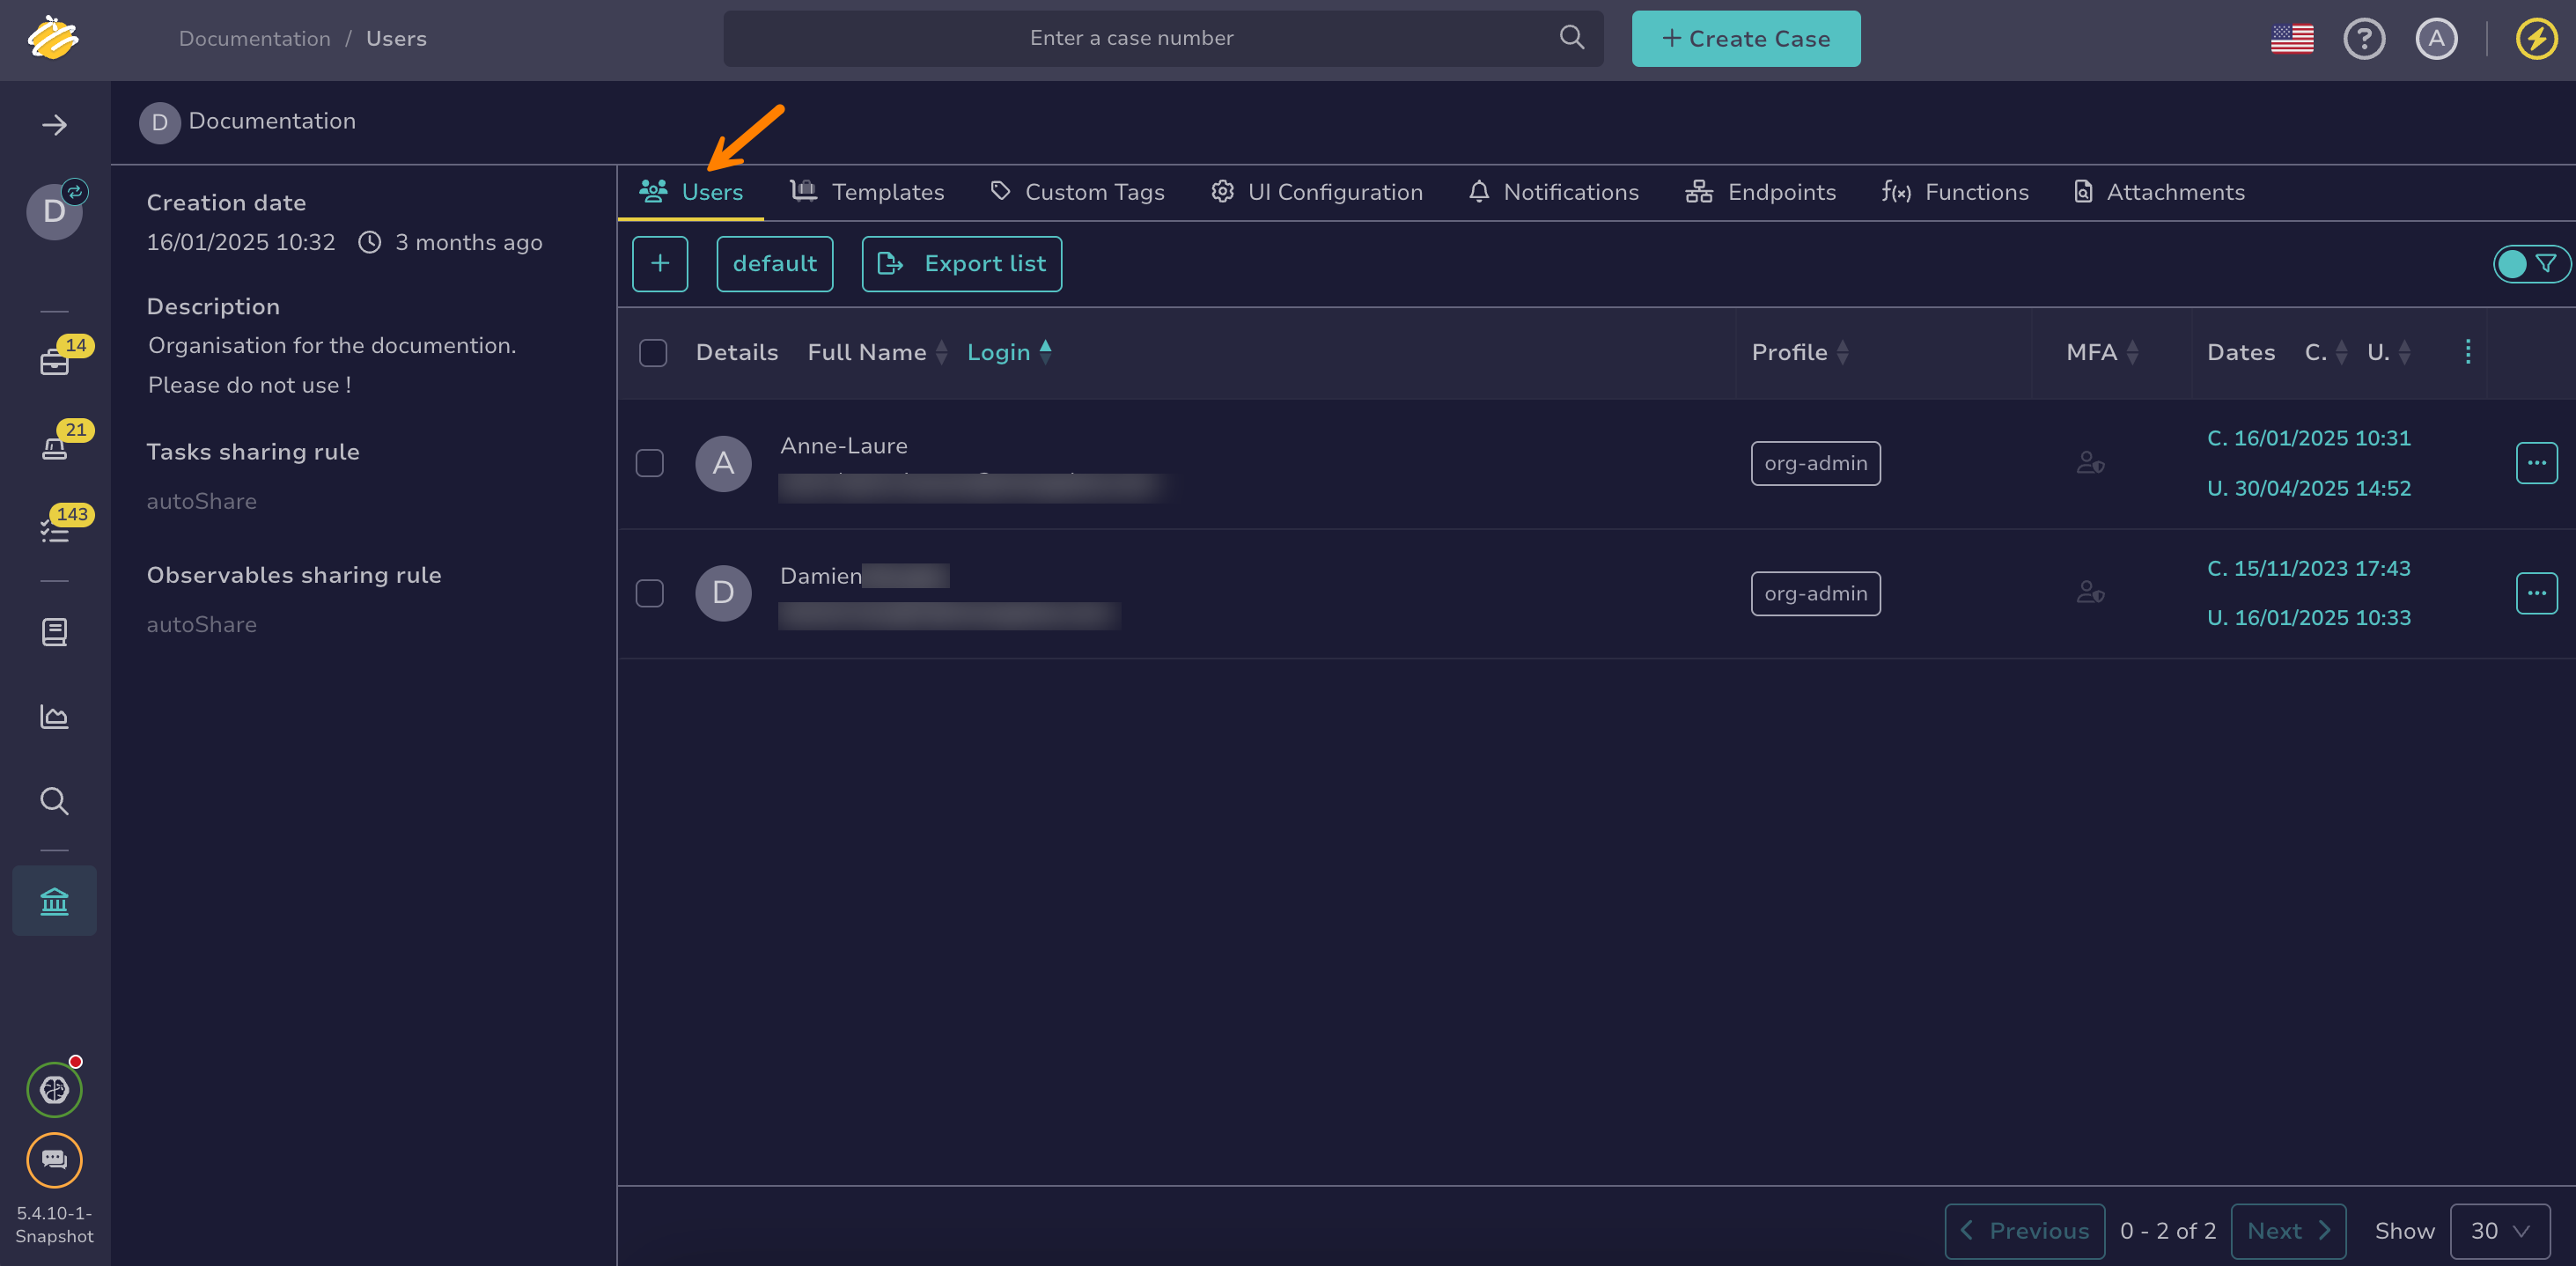Click the U. 16/01/2025 10:33 date

pos(2308,618)
